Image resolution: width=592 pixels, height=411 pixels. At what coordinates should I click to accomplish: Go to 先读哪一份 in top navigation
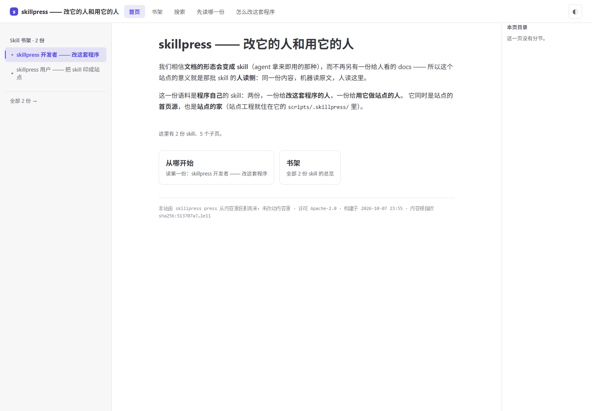point(210,12)
